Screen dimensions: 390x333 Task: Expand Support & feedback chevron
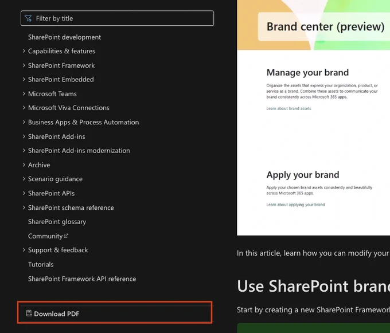pos(24,250)
